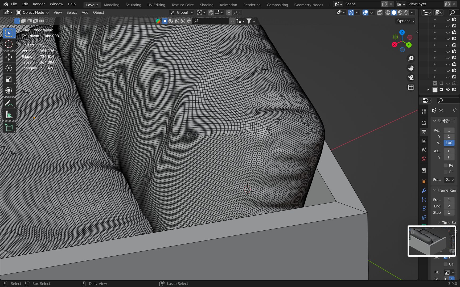Click the Zoom magnifier viewport gizmo
The width and height of the screenshot is (460, 287).
[411, 58]
